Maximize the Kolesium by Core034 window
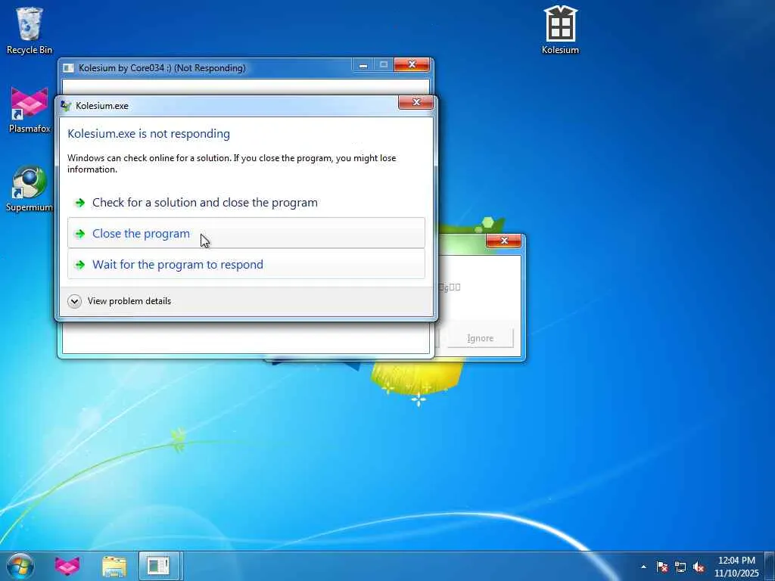The width and height of the screenshot is (775, 581). pos(384,65)
